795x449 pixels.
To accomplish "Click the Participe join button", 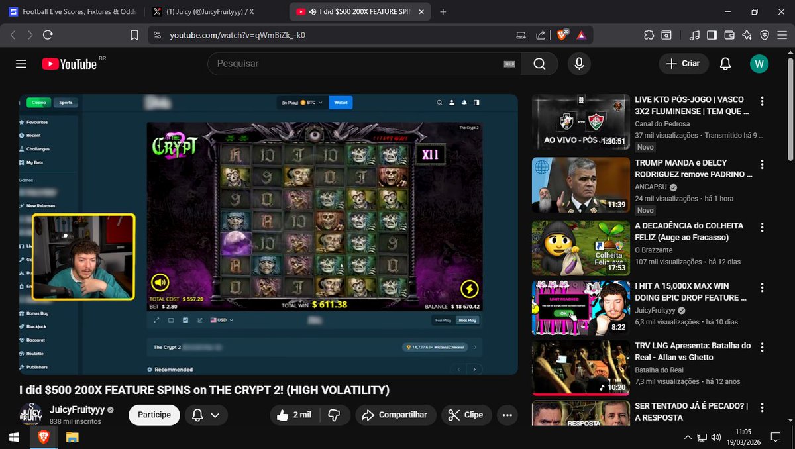I will tap(154, 415).
